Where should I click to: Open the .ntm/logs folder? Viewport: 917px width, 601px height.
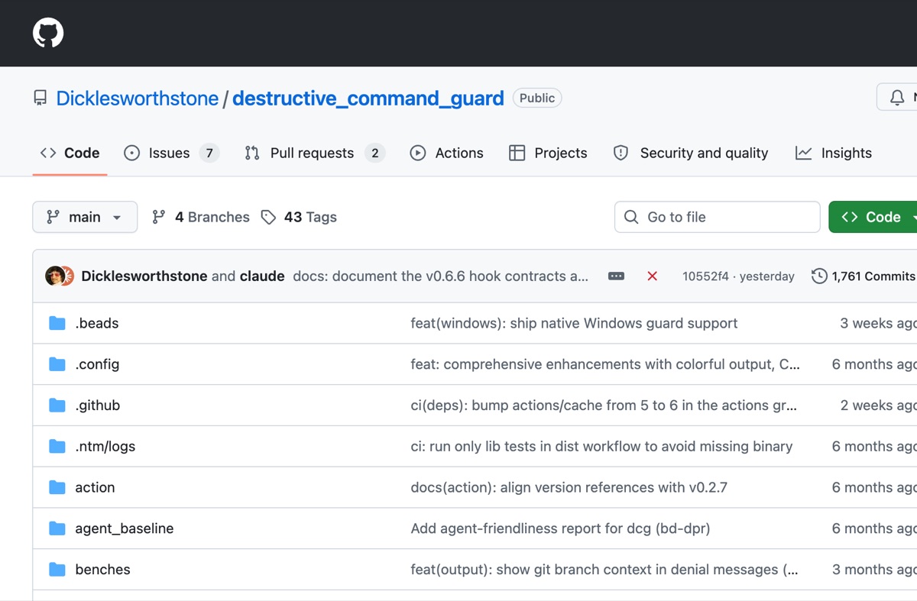(x=105, y=447)
